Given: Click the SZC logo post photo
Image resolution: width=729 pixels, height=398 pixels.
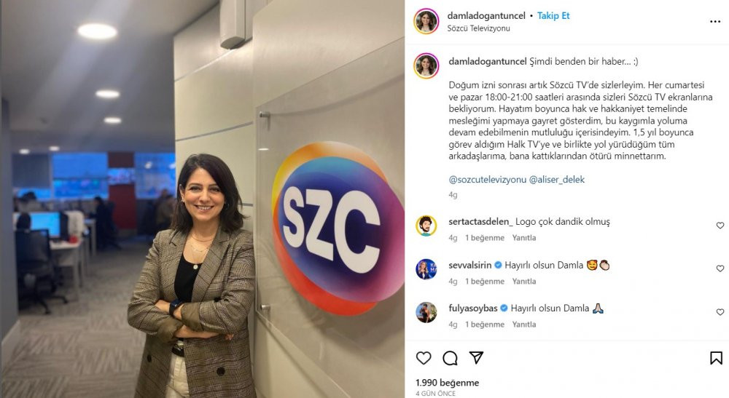Looking at the screenshot, I should [202, 199].
